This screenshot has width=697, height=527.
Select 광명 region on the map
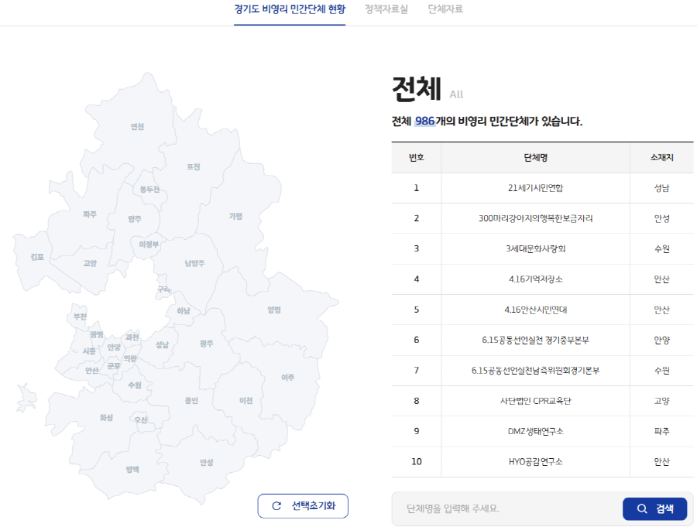click(97, 334)
